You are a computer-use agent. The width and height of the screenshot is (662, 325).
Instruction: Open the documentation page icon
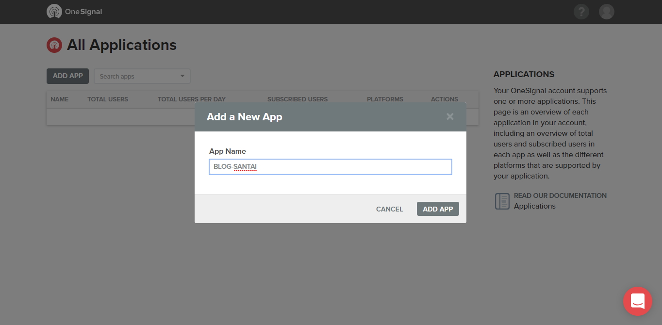[502, 201]
